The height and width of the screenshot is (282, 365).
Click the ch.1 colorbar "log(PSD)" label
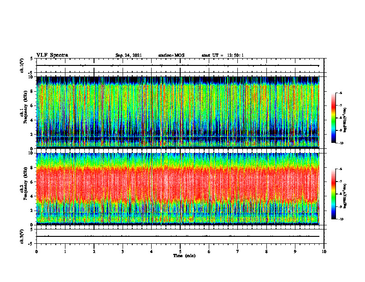pyautogui.click(x=345, y=120)
